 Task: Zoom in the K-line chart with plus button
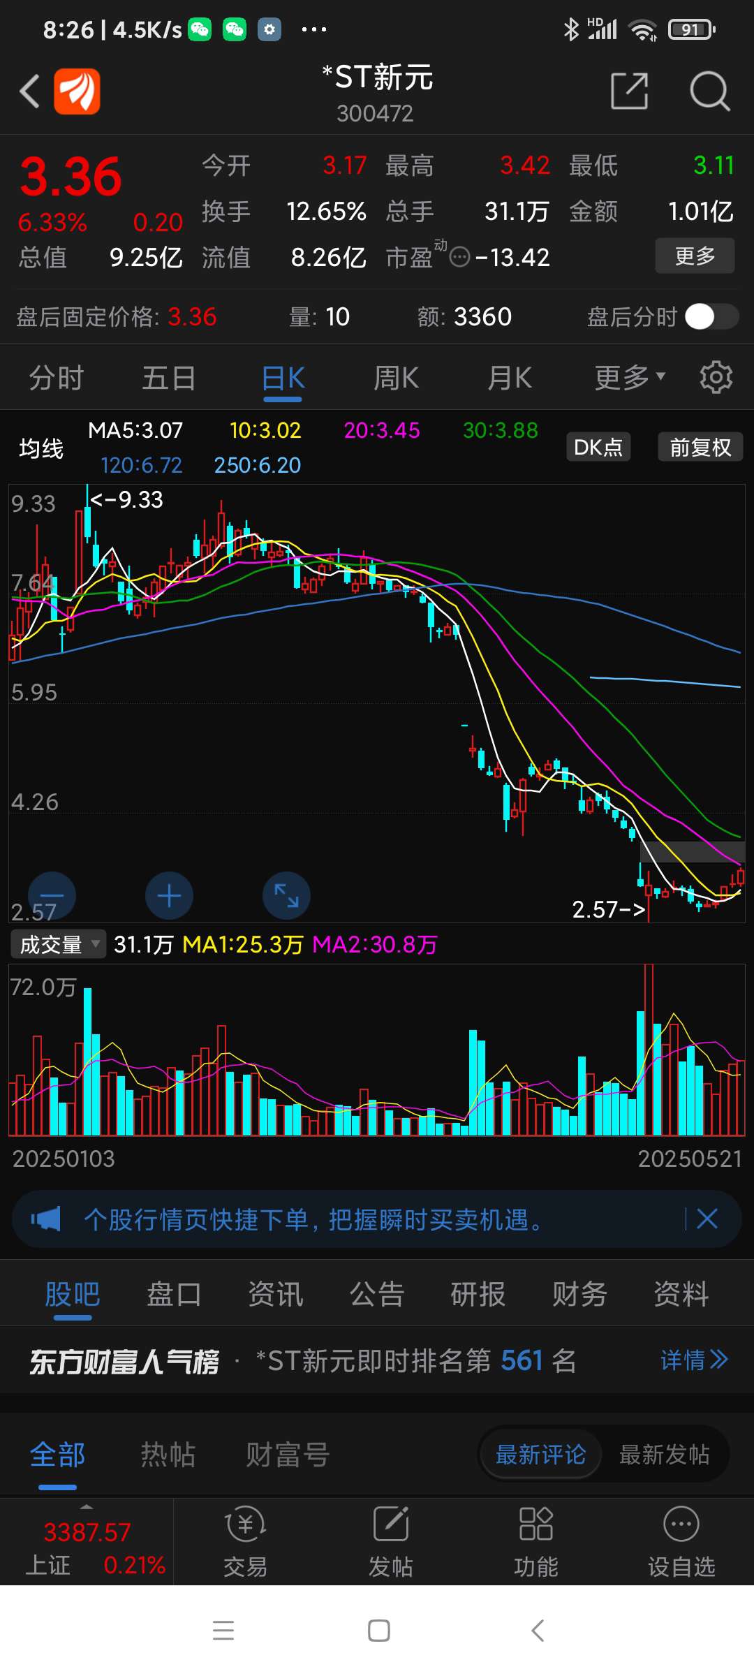(x=169, y=896)
